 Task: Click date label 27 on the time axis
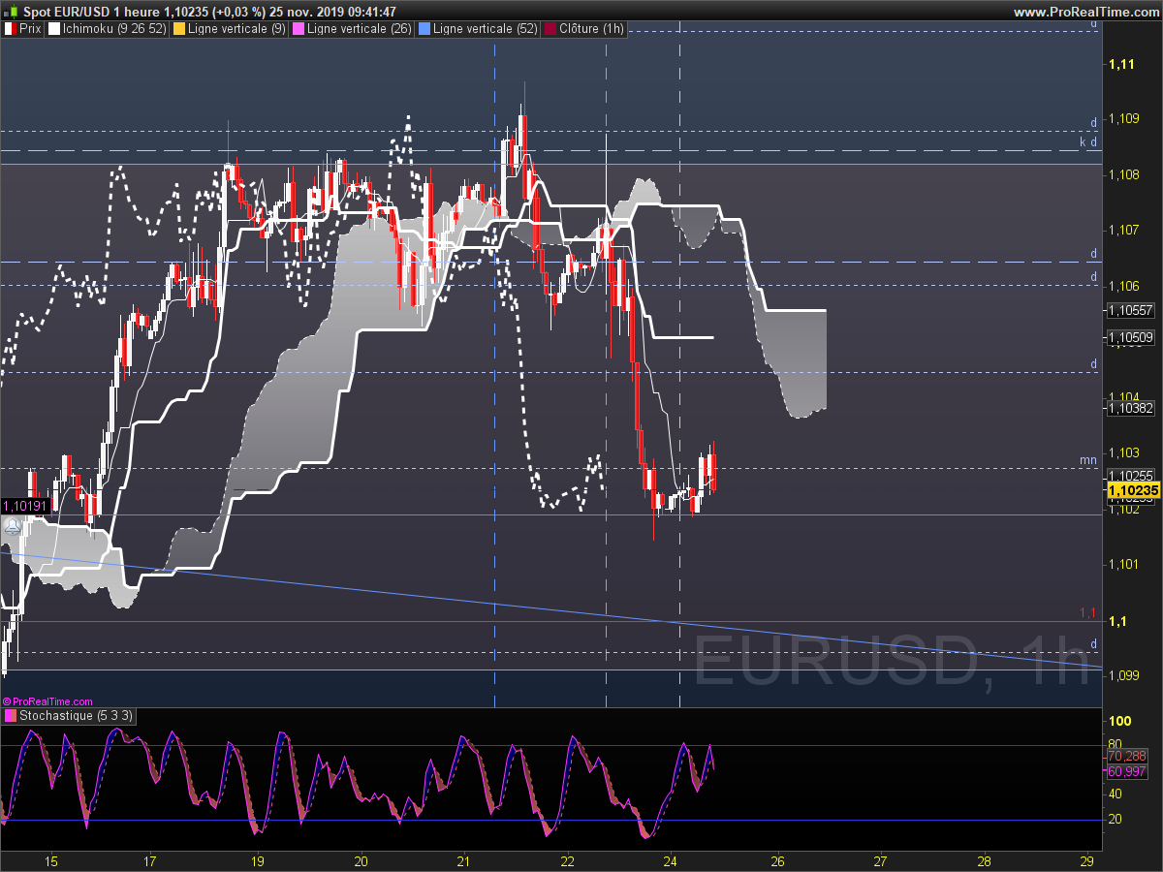[x=880, y=860]
